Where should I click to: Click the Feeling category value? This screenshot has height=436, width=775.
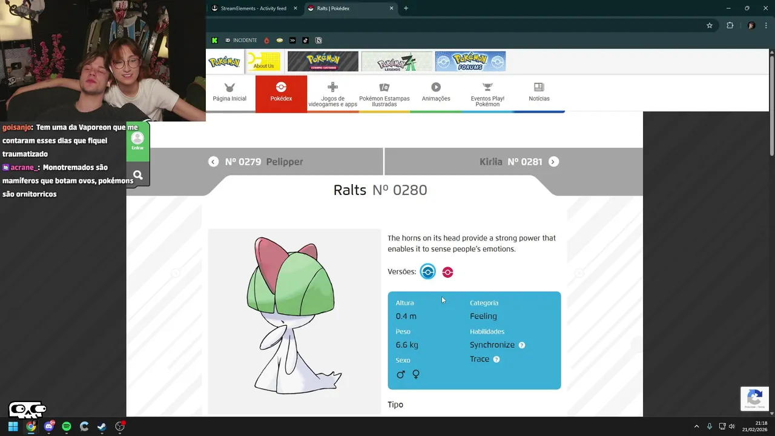pos(483,316)
